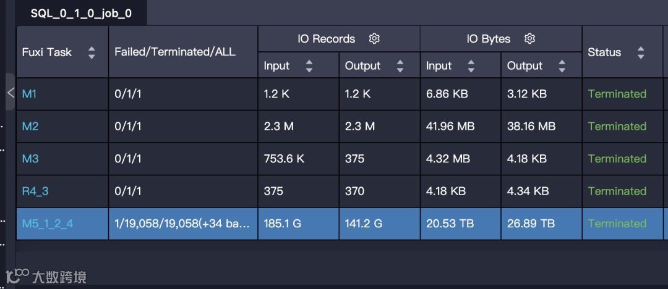Sort IO Records Output column

[400, 66]
